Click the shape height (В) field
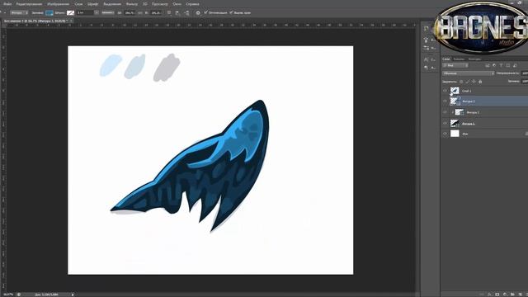 [x=156, y=13]
